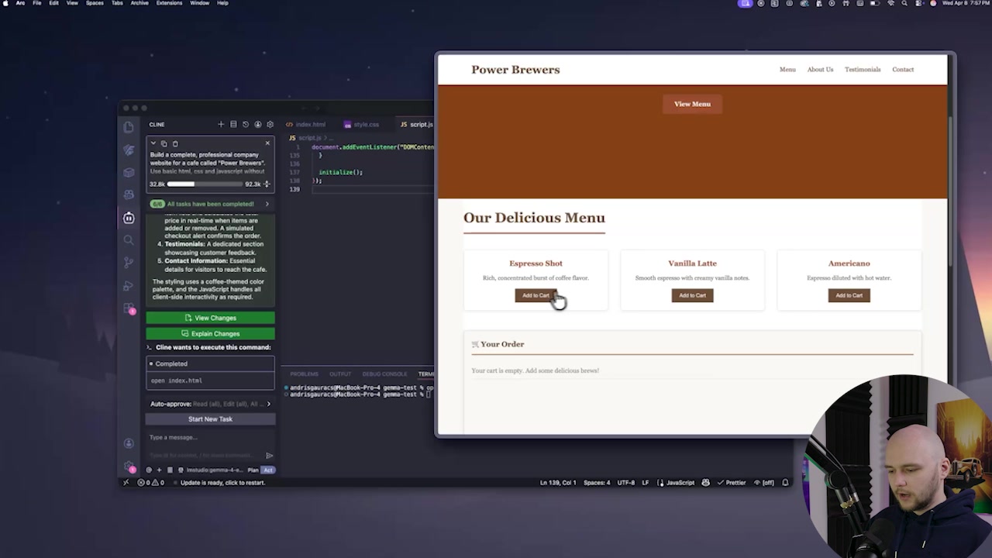The width and height of the screenshot is (992, 558).
Task: Click the View Changes button
Action: click(x=212, y=318)
